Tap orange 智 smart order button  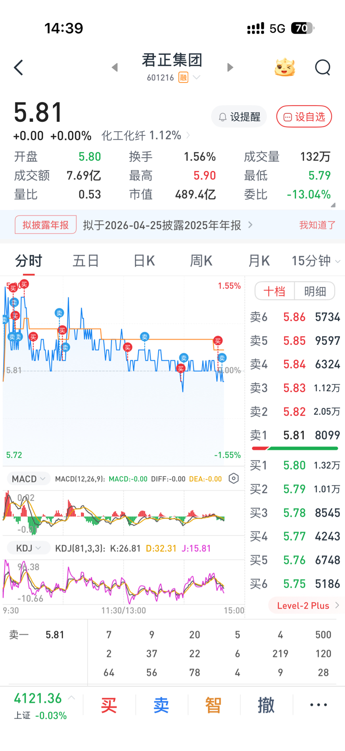click(213, 705)
